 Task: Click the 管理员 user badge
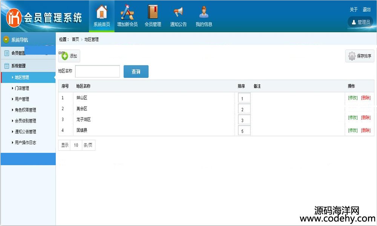pyautogui.click(x=360, y=22)
